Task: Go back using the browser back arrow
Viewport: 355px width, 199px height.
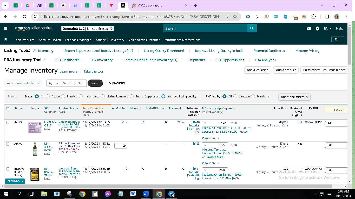Action: click(6, 17)
